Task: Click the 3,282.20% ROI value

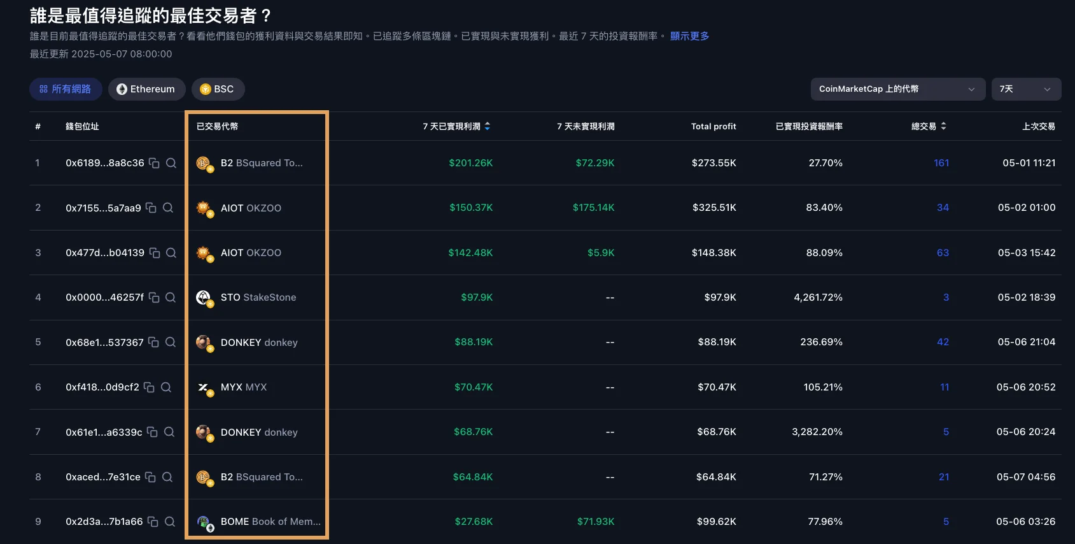Action: (x=817, y=432)
